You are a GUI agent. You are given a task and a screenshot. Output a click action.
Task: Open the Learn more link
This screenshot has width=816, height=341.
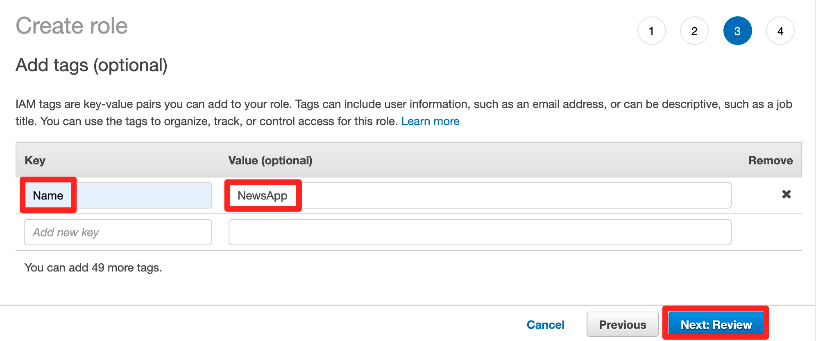click(430, 121)
